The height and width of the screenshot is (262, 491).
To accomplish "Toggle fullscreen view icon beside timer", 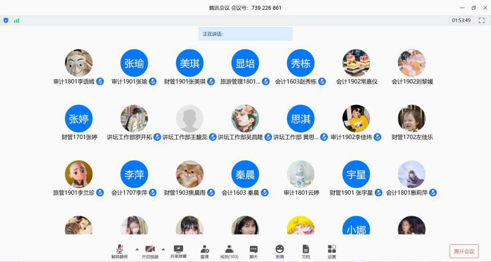I will [x=482, y=21].
